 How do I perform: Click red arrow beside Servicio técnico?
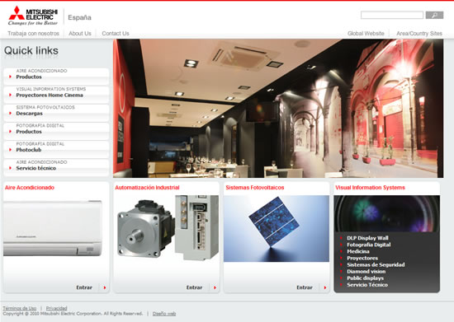point(11,168)
